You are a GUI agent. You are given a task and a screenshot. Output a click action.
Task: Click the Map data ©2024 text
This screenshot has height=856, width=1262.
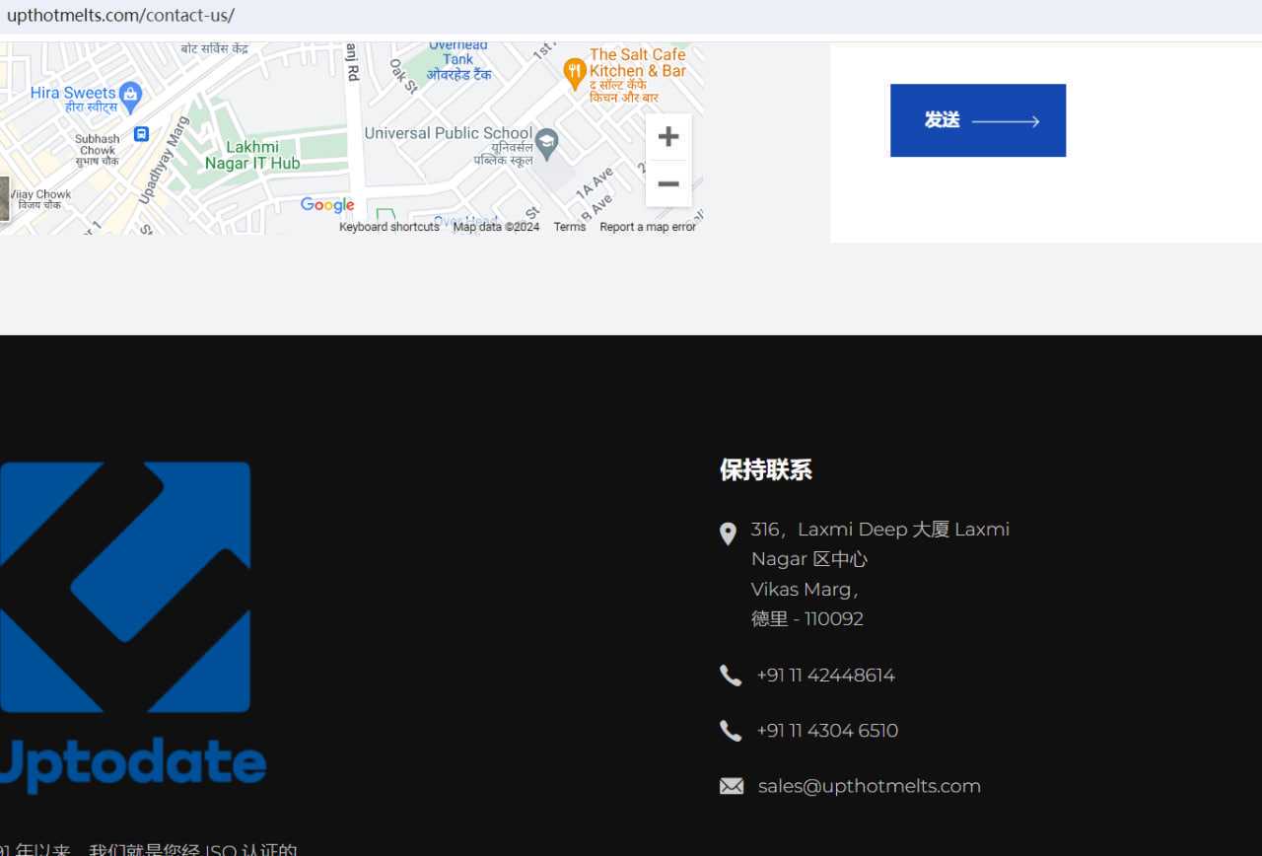point(497,227)
